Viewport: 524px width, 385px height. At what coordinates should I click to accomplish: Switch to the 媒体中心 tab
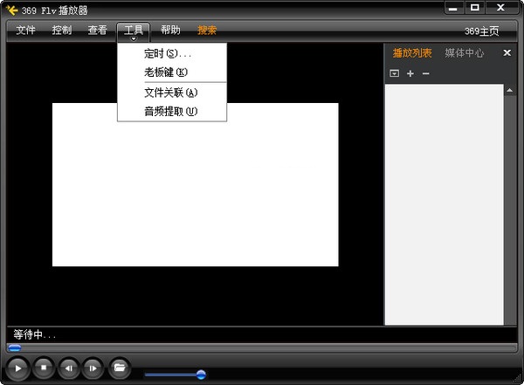tap(465, 53)
